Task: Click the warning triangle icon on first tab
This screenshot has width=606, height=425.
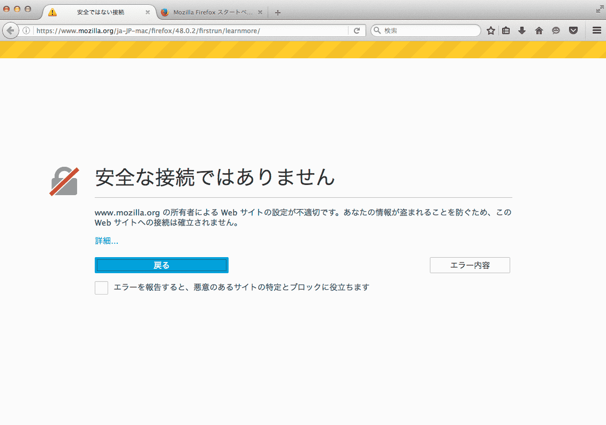Action: (x=52, y=12)
